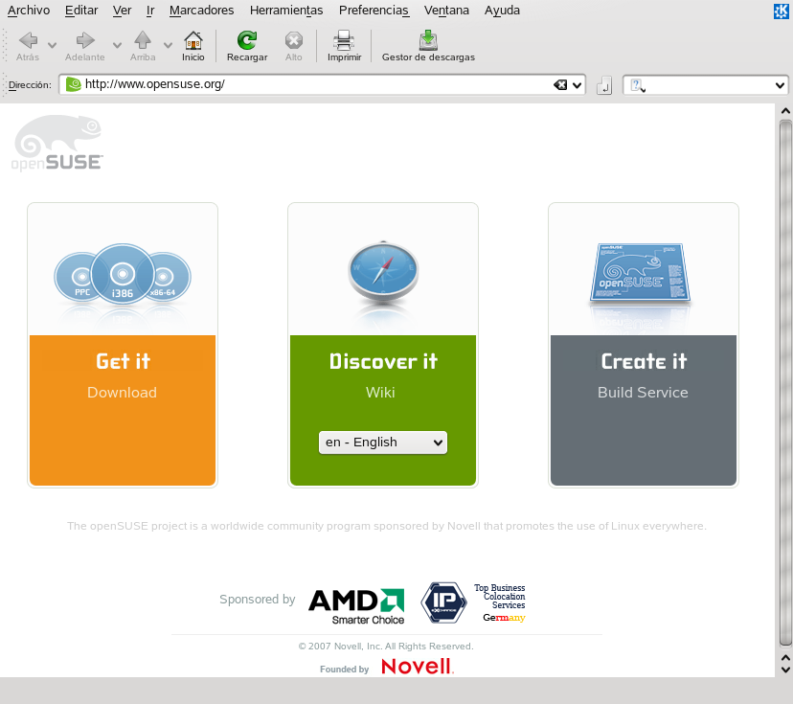Click the Alto stop icon

click(x=294, y=41)
